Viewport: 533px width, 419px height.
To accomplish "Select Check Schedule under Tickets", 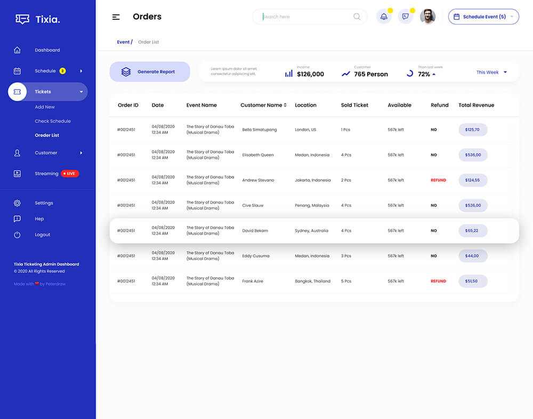I will pyautogui.click(x=53, y=121).
